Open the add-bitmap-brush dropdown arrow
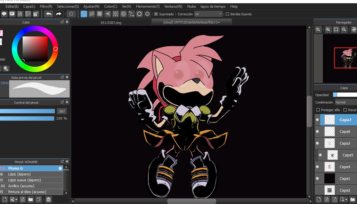 pyautogui.click(x=16, y=200)
